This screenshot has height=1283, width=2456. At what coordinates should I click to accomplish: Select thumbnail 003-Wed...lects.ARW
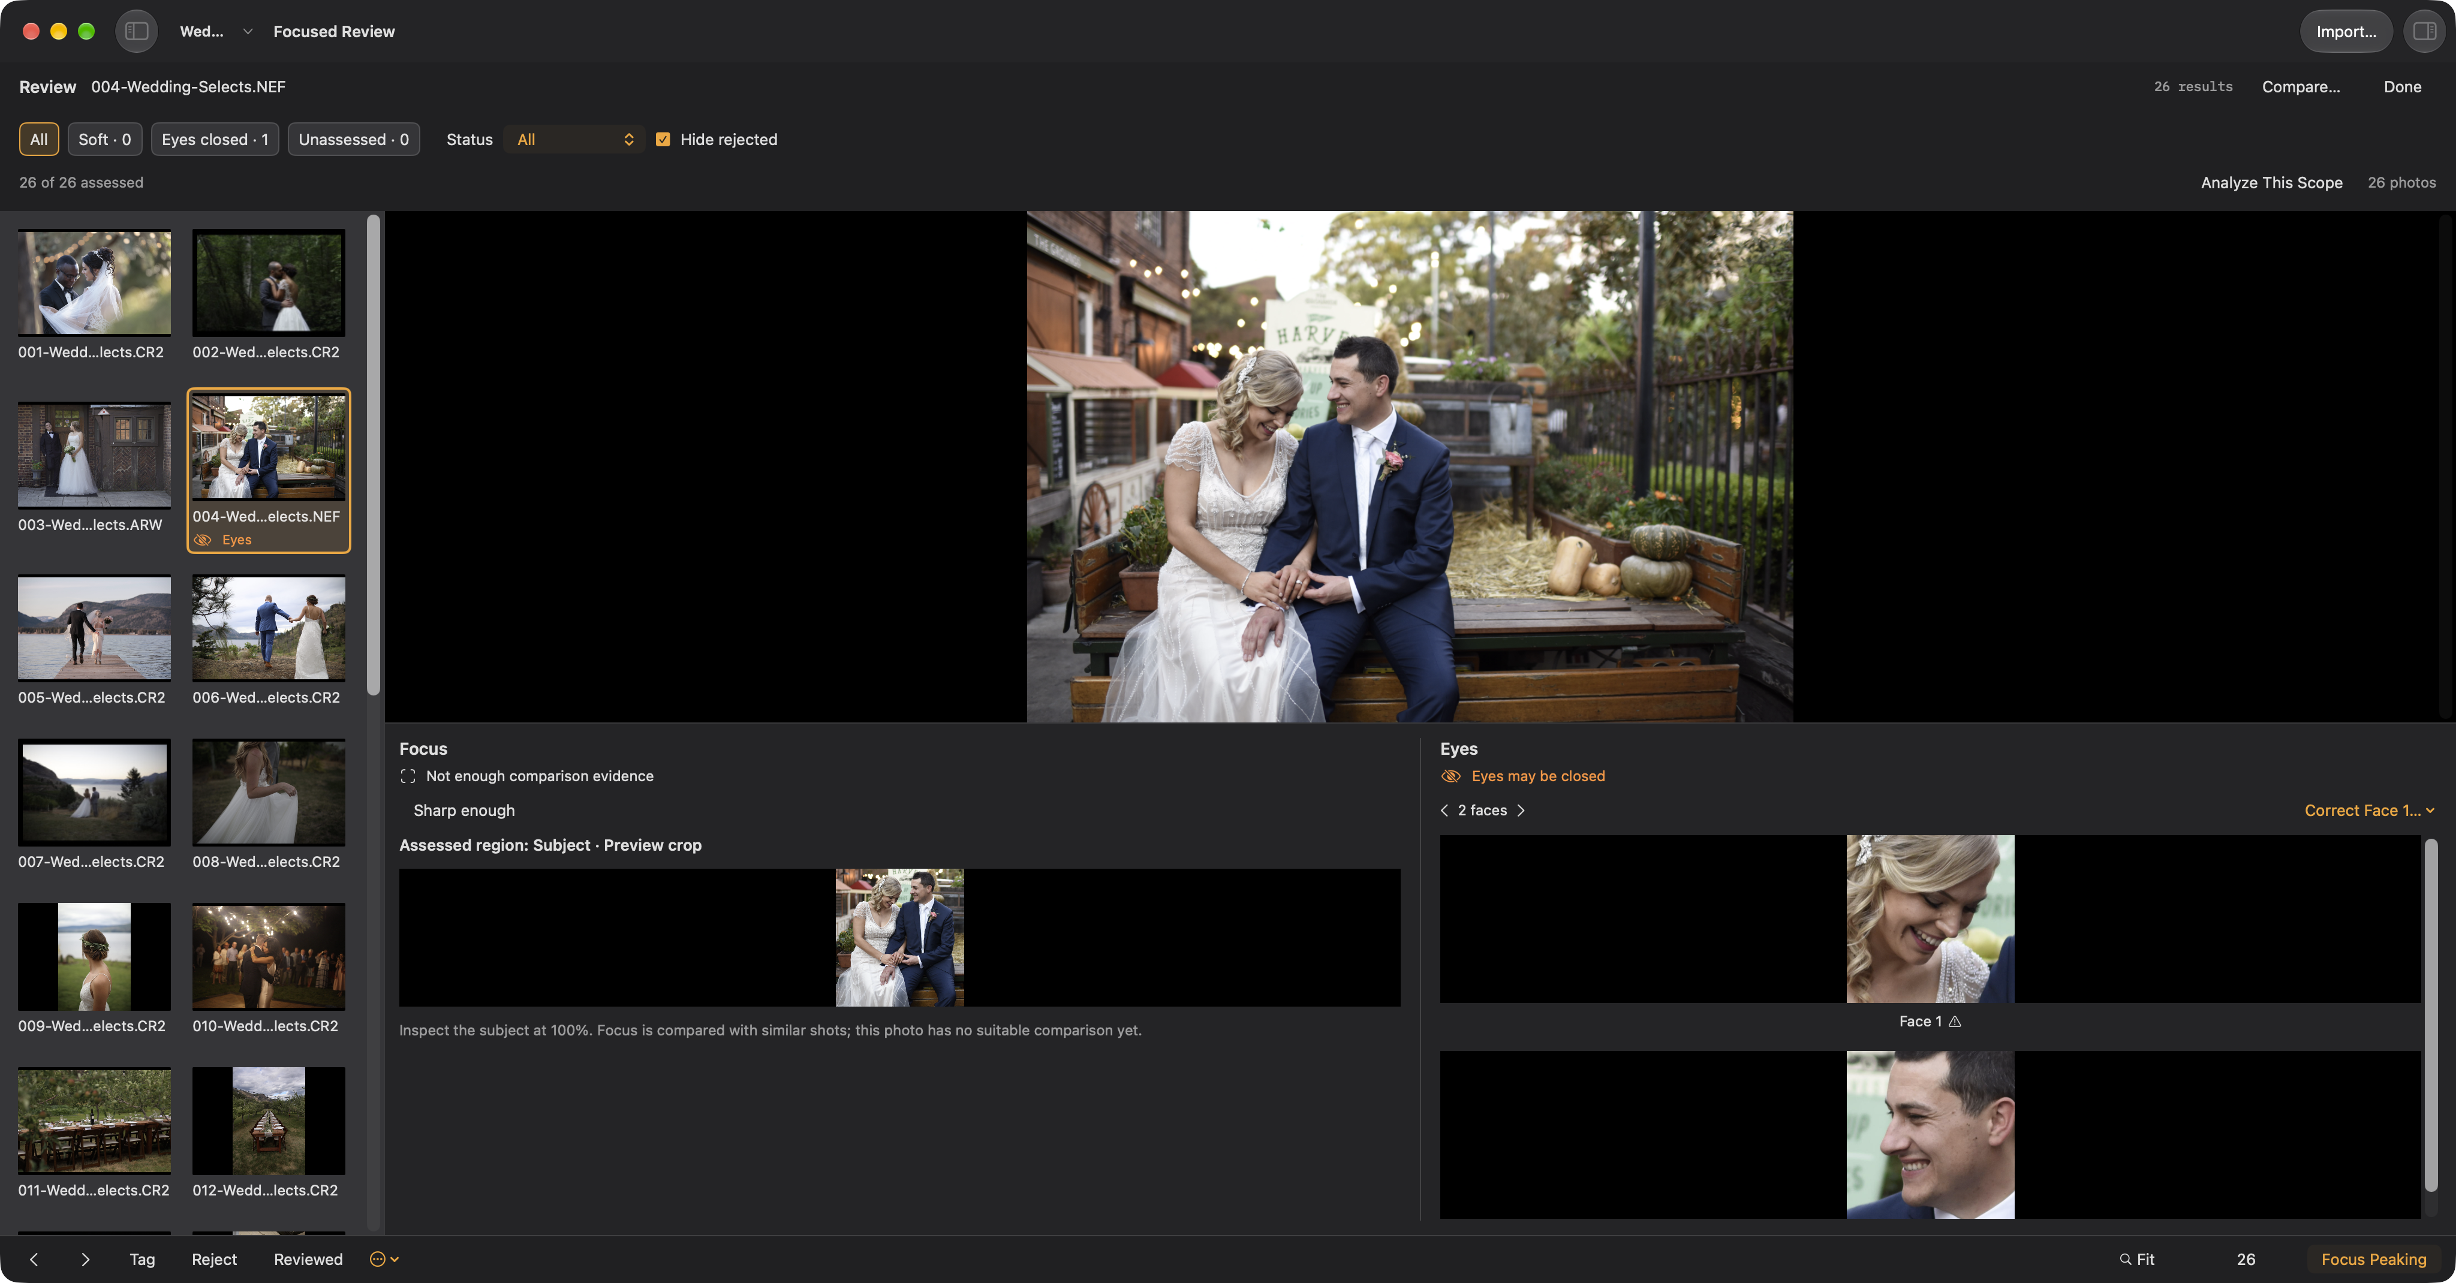tap(94, 454)
